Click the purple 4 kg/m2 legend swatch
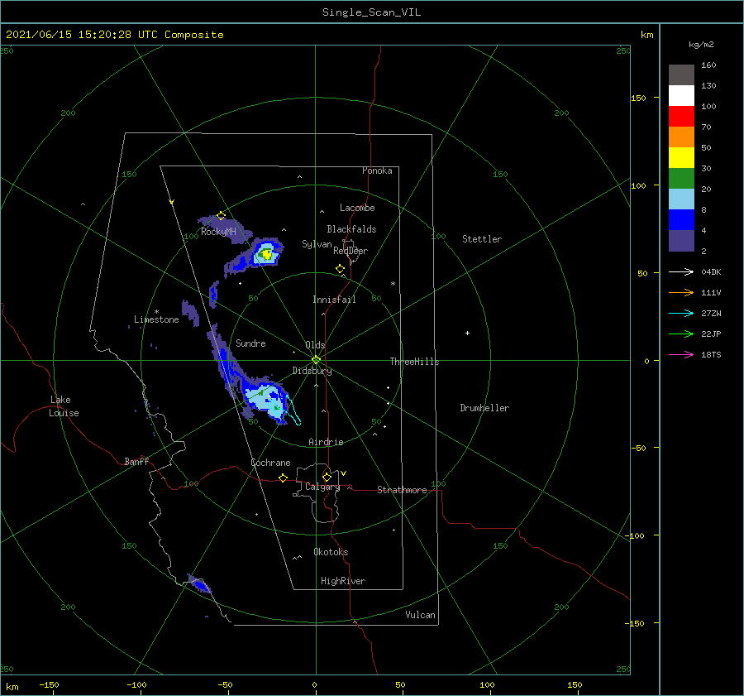The height and width of the screenshot is (696, 744). [x=681, y=240]
